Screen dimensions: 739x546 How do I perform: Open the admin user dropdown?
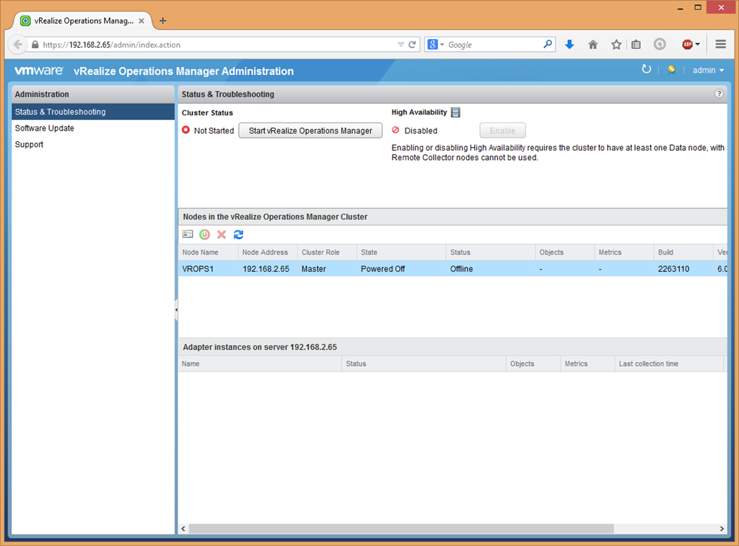coord(708,71)
